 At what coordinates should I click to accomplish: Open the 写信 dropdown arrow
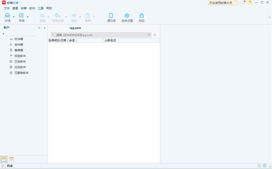28,17
